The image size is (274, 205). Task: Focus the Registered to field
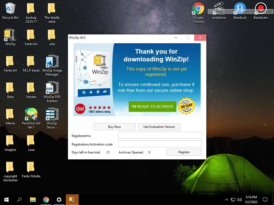tap(160, 135)
